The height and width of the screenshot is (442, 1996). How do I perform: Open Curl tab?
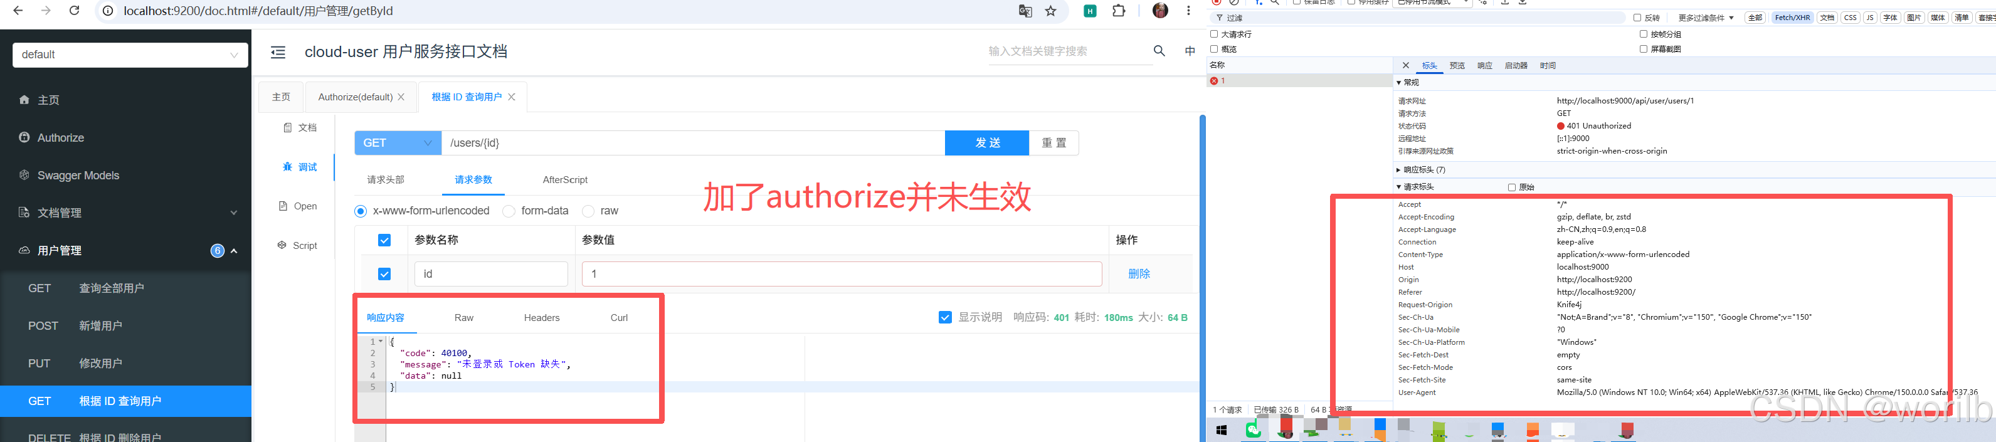pyautogui.click(x=619, y=318)
